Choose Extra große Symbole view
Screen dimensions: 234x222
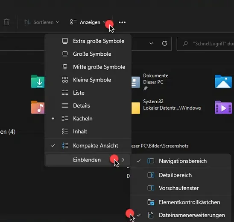tap(88, 41)
